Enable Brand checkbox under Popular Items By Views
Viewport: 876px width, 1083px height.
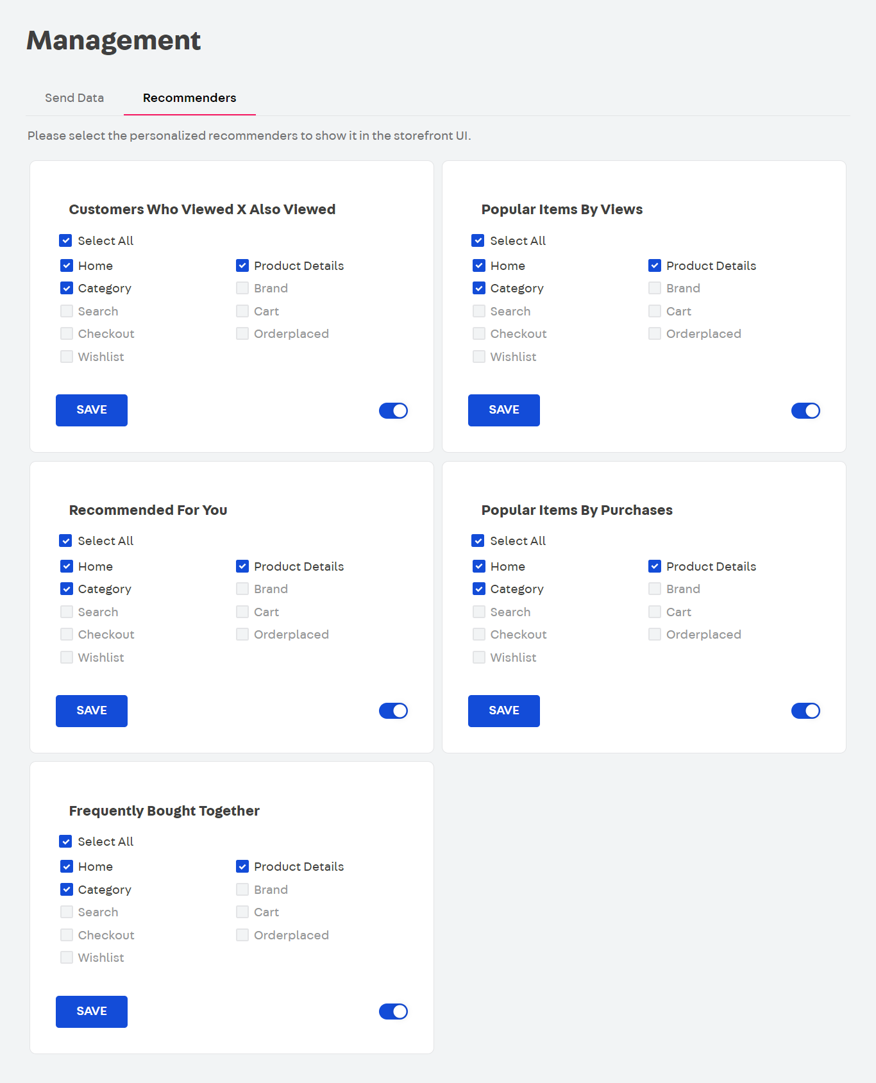[654, 289]
